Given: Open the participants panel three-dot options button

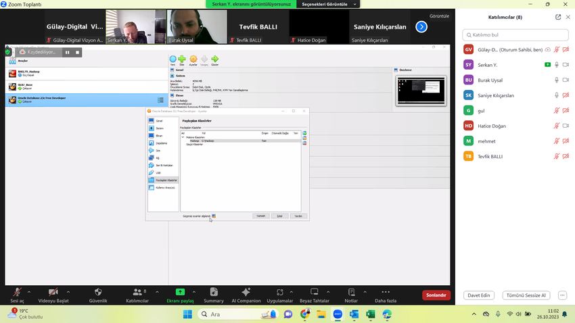Looking at the screenshot, I should pyautogui.click(x=562, y=295).
